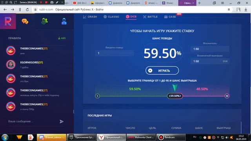Take a screenshot with the Bandicam camera icon
The height and width of the screenshot is (141, 251).
(x=52, y=2)
